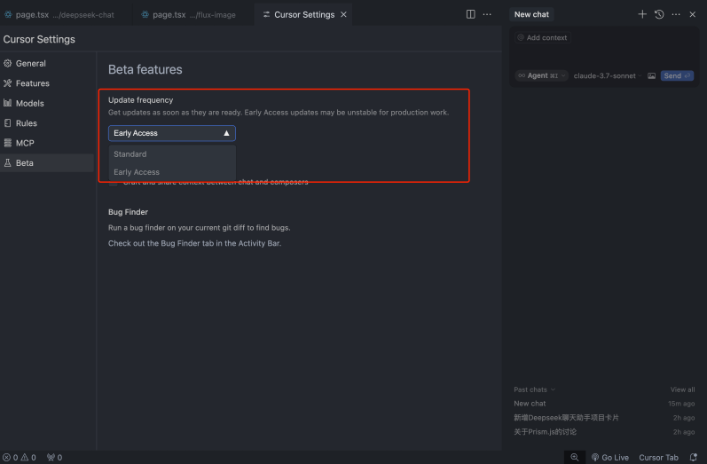Click errors and warnings status indicator

click(19, 458)
